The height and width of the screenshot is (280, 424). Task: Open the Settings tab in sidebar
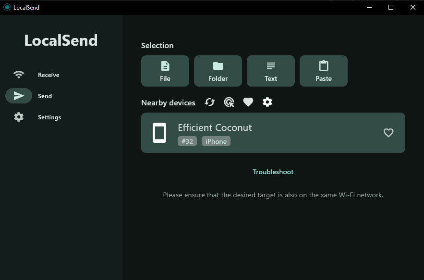coord(37,117)
